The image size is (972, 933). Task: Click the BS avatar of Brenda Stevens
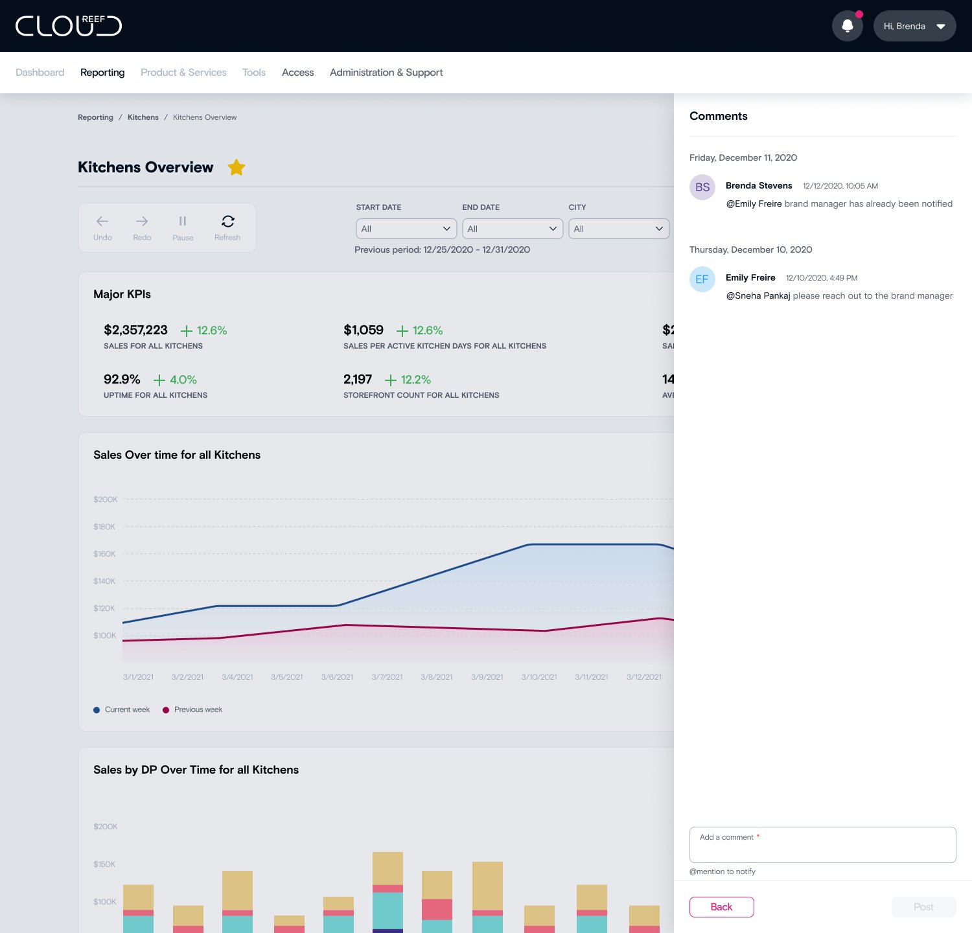[702, 187]
